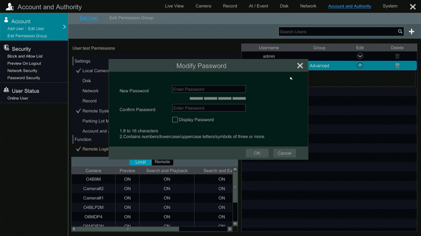Toggle the Remote Login function checkmark
This screenshot has height=236, width=421.
tap(79, 149)
